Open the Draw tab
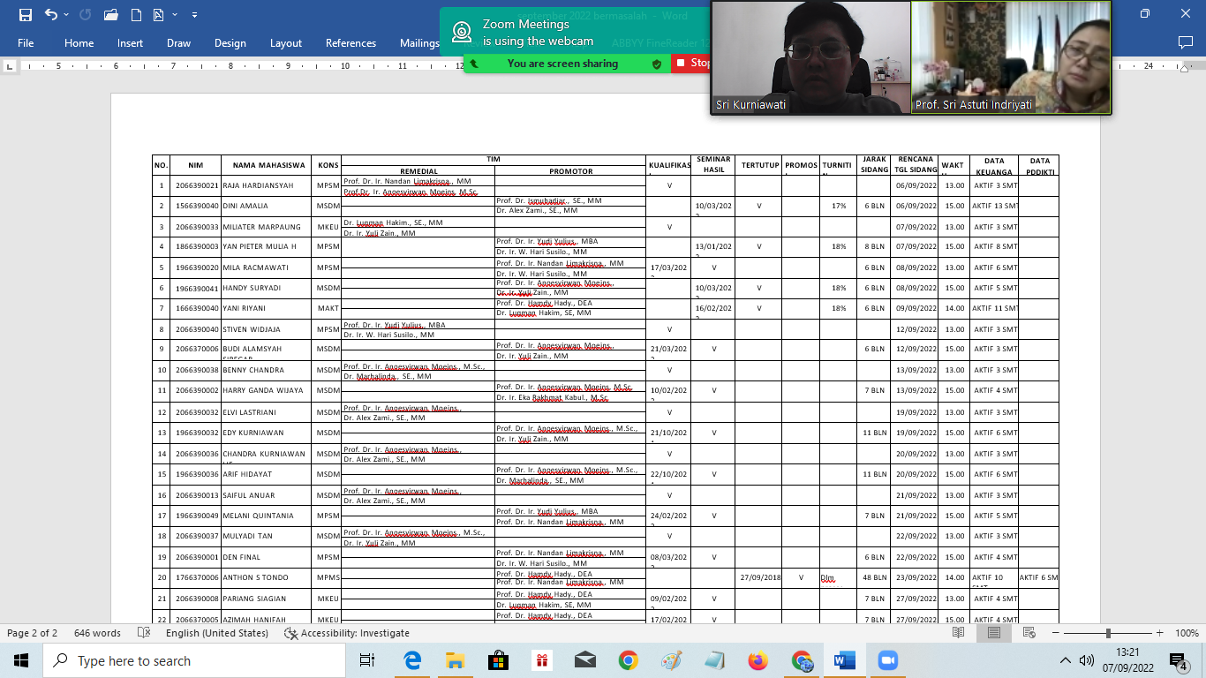 coord(178,43)
